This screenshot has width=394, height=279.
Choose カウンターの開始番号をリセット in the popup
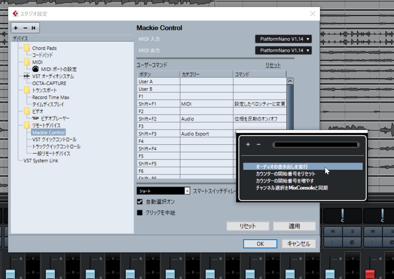(x=285, y=174)
